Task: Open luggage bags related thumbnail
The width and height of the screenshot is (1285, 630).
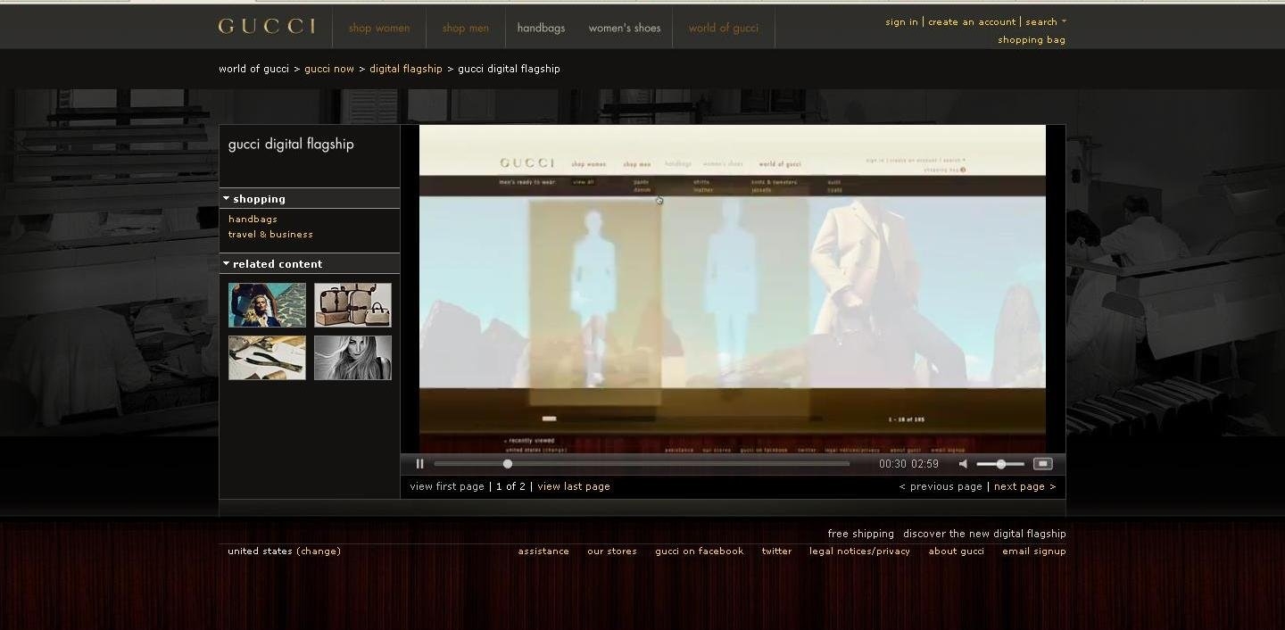Action: coord(352,305)
